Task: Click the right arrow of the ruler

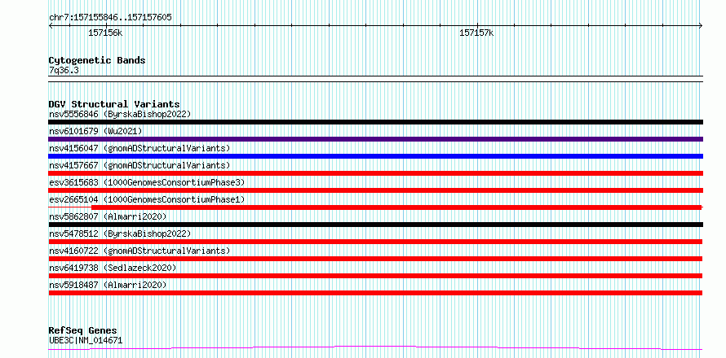Action: pyautogui.click(x=701, y=25)
